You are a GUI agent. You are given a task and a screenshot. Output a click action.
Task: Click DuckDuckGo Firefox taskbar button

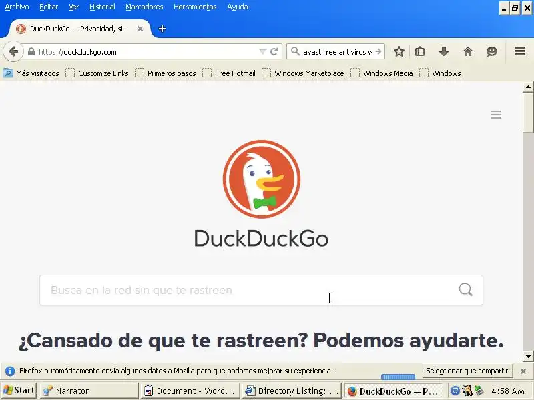pyautogui.click(x=393, y=391)
